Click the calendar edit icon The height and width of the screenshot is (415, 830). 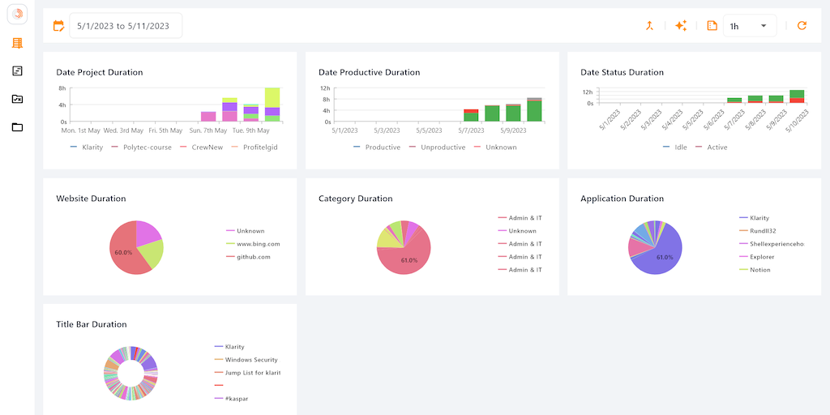(58, 26)
